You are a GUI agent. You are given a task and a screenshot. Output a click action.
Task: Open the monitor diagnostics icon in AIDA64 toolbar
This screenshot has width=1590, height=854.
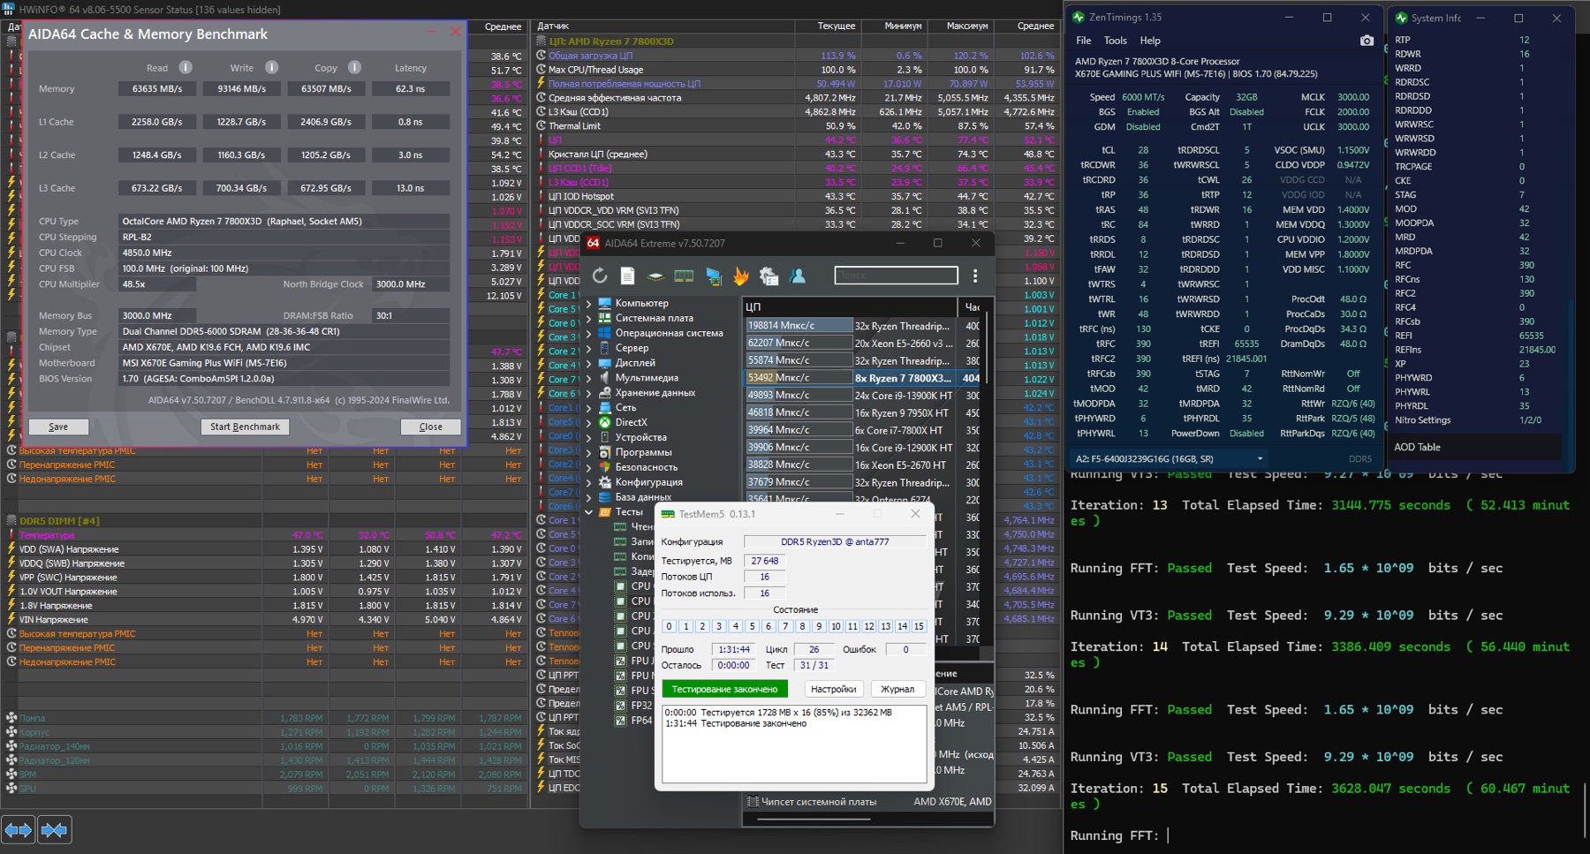tap(713, 276)
